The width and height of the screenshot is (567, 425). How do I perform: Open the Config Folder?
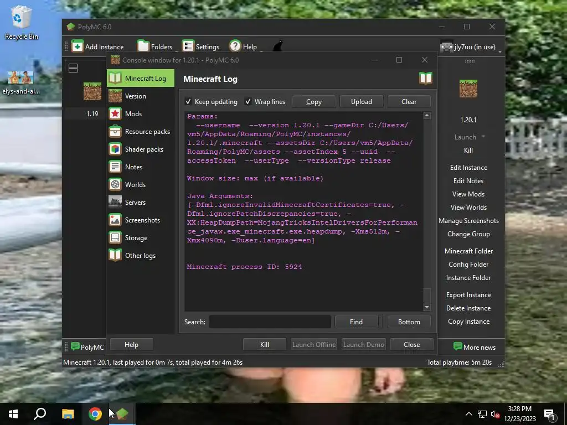(468, 265)
